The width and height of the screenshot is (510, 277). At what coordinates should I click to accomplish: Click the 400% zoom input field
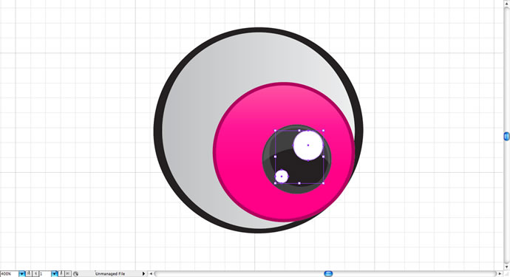click(x=10, y=274)
